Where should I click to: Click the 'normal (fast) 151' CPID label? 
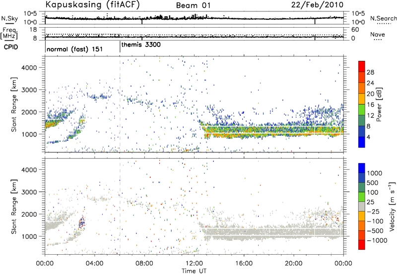pos(75,49)
